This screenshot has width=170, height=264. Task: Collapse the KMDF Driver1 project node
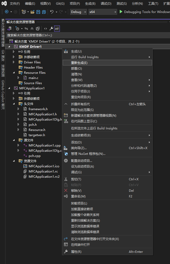(9, 47)
